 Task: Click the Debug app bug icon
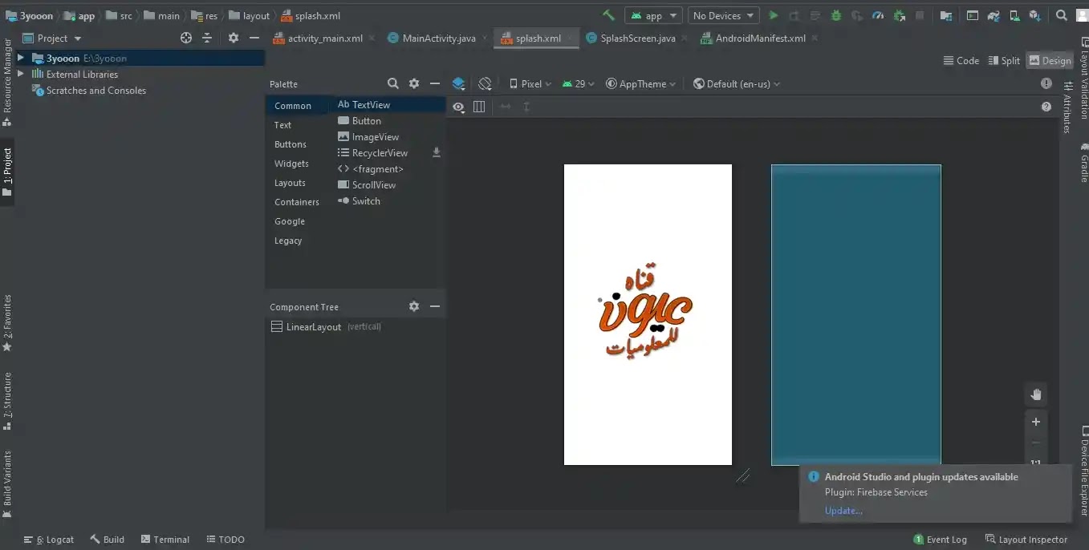(x=836, y=15)
